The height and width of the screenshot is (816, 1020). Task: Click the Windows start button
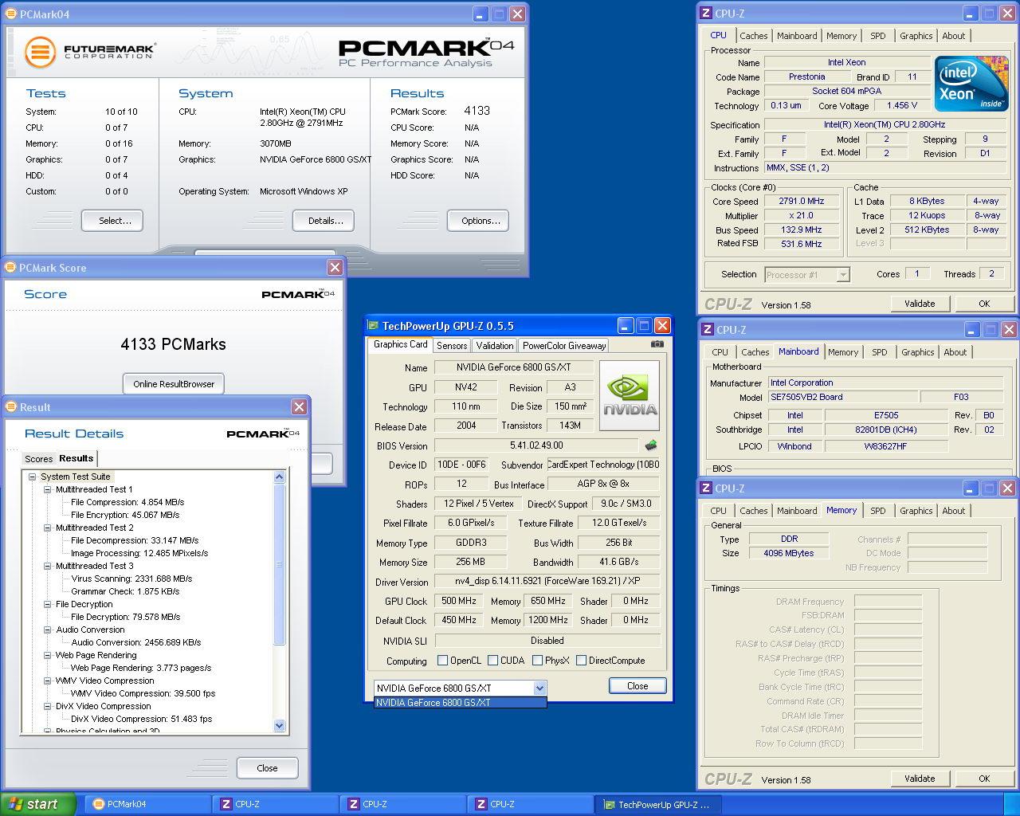click(x=38, y=804)
